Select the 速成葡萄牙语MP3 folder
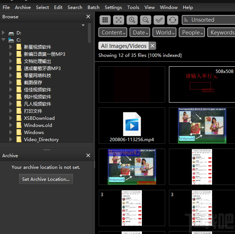The width and height of the screenshot is (235, 234). 42,69
